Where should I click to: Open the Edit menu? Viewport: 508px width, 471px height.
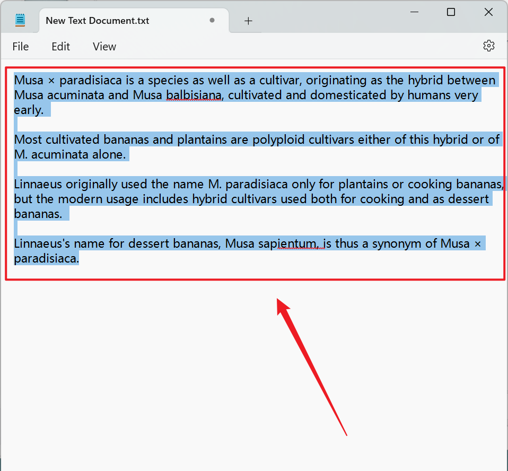[60, 47]
